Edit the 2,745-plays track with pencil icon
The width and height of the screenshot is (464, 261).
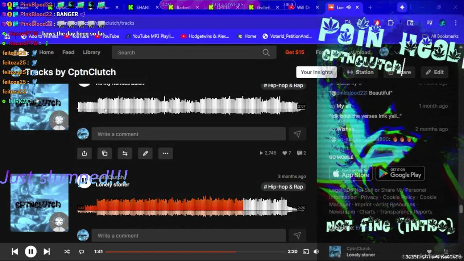click(x=145, y=153)
